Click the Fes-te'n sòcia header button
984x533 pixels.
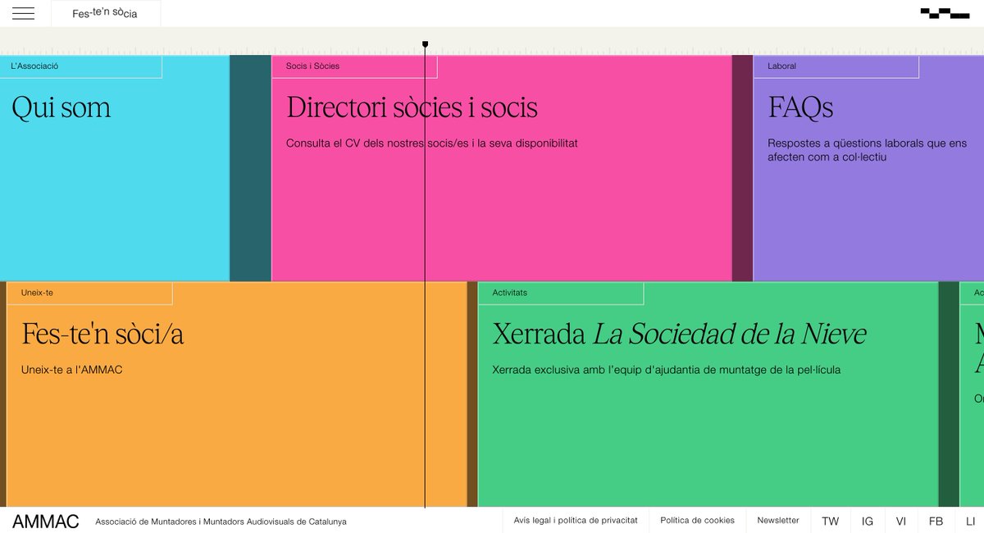[106, 13]
